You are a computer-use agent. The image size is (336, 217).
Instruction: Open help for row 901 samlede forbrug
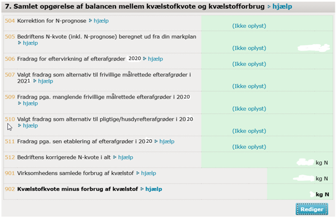pyautogui.click(x=148, y=173)
